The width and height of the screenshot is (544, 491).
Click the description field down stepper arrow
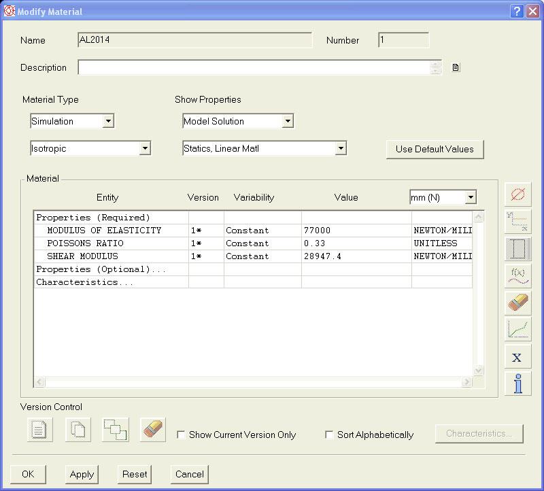[x=435, y=71]
